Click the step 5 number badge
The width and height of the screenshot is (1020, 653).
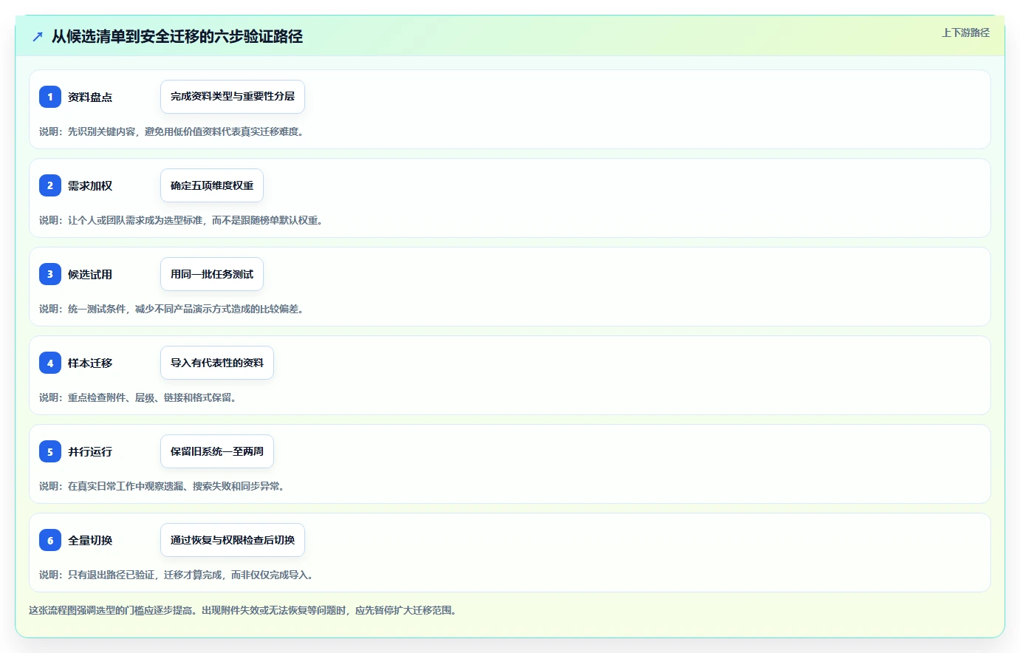[50, 451]
